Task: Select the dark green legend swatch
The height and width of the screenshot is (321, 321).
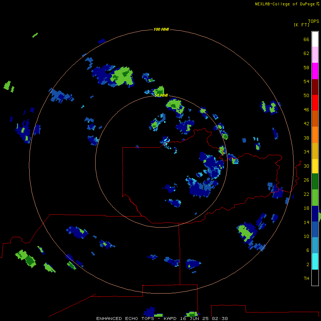Action: (x=315, y=182)
